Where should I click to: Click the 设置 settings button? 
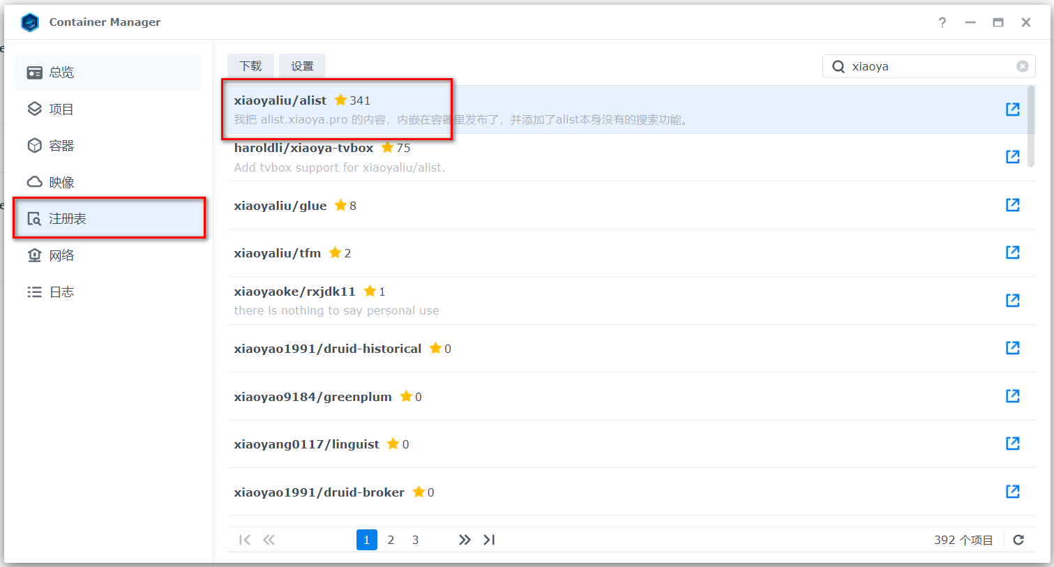302,66
